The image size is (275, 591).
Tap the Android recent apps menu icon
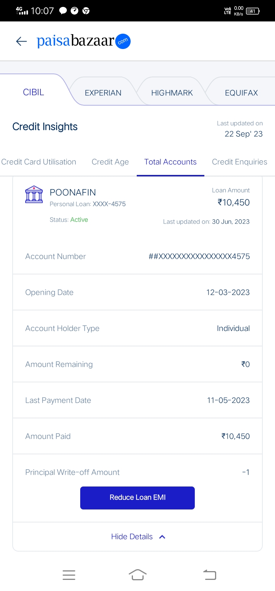pyautogui.click(x=69, y=575)
